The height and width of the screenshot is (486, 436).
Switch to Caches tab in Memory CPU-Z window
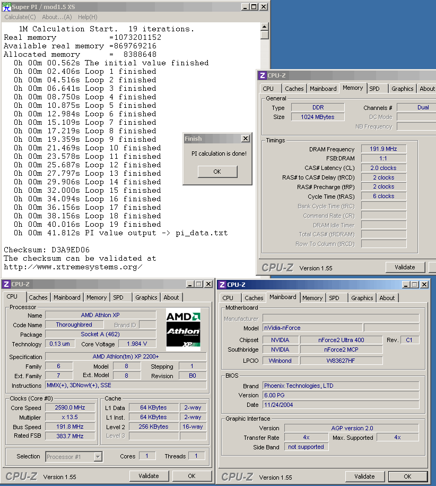pos(294,89)
